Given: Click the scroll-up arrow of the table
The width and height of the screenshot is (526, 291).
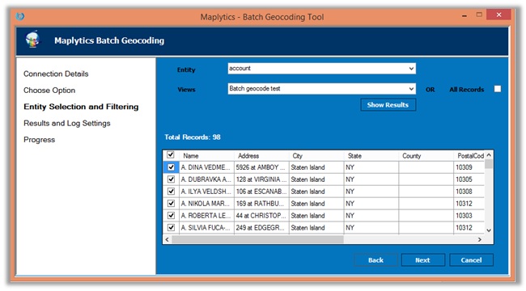Looking at the screenshot, I should click(x=489, y=155).
